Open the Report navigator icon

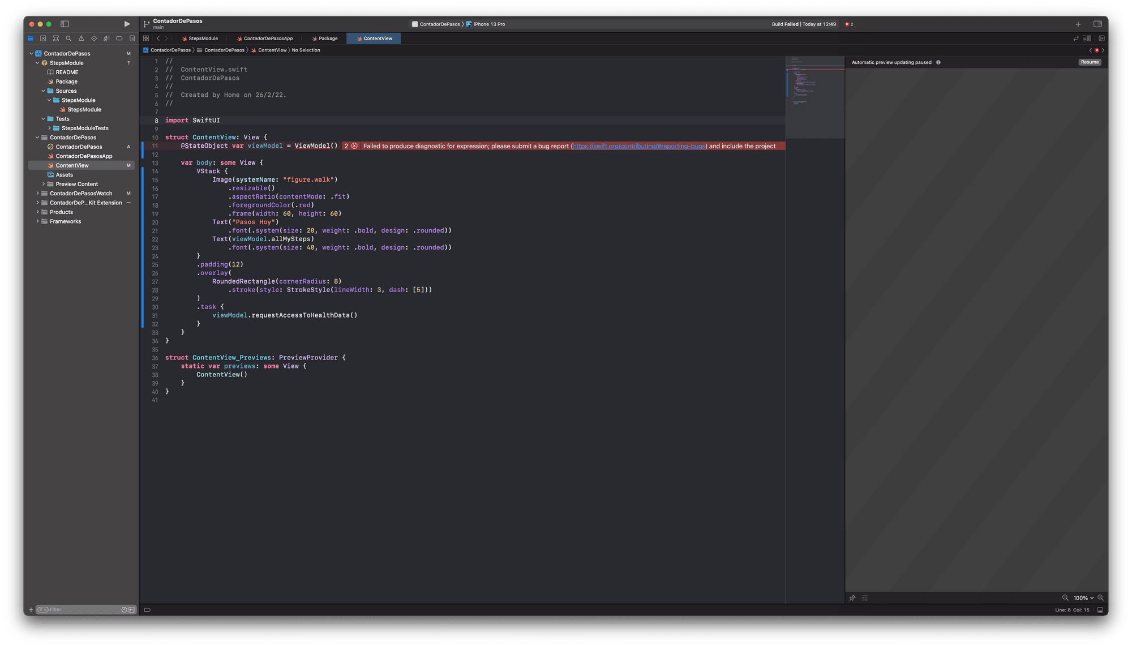(132, 38)
